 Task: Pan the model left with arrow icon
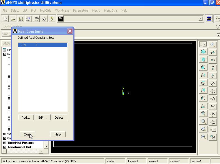coord(213,52)
